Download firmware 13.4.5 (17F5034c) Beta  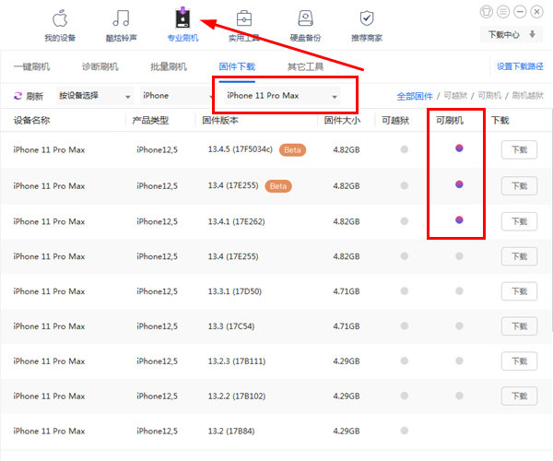[519, 150]
